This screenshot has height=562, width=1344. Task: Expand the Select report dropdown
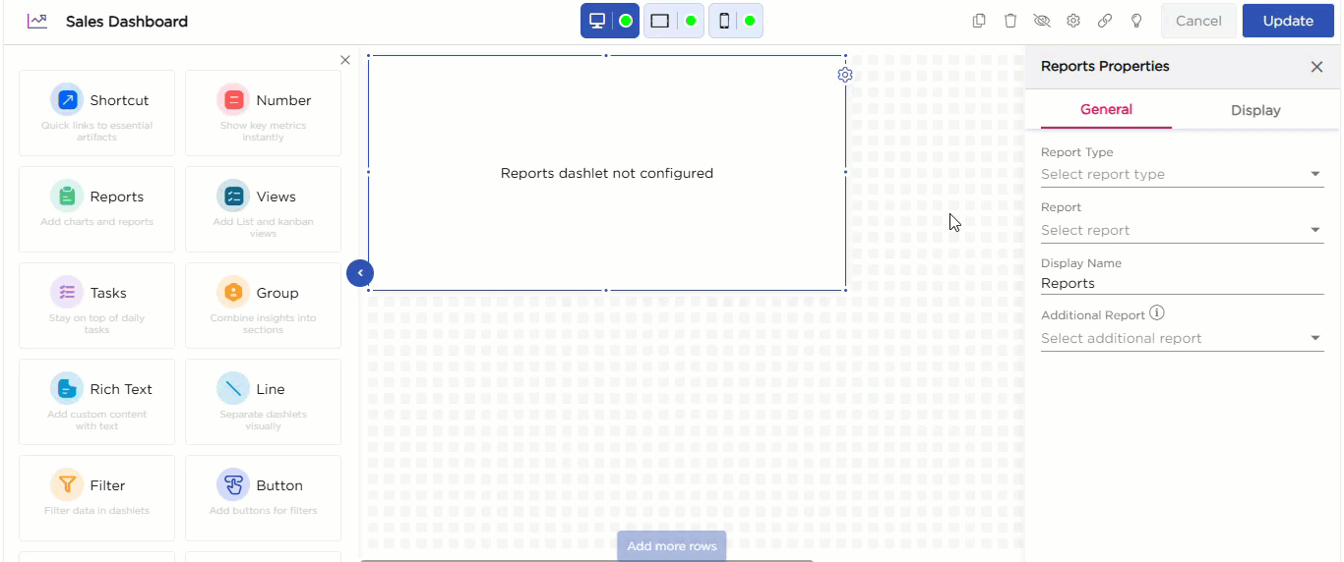[1181, 230]
